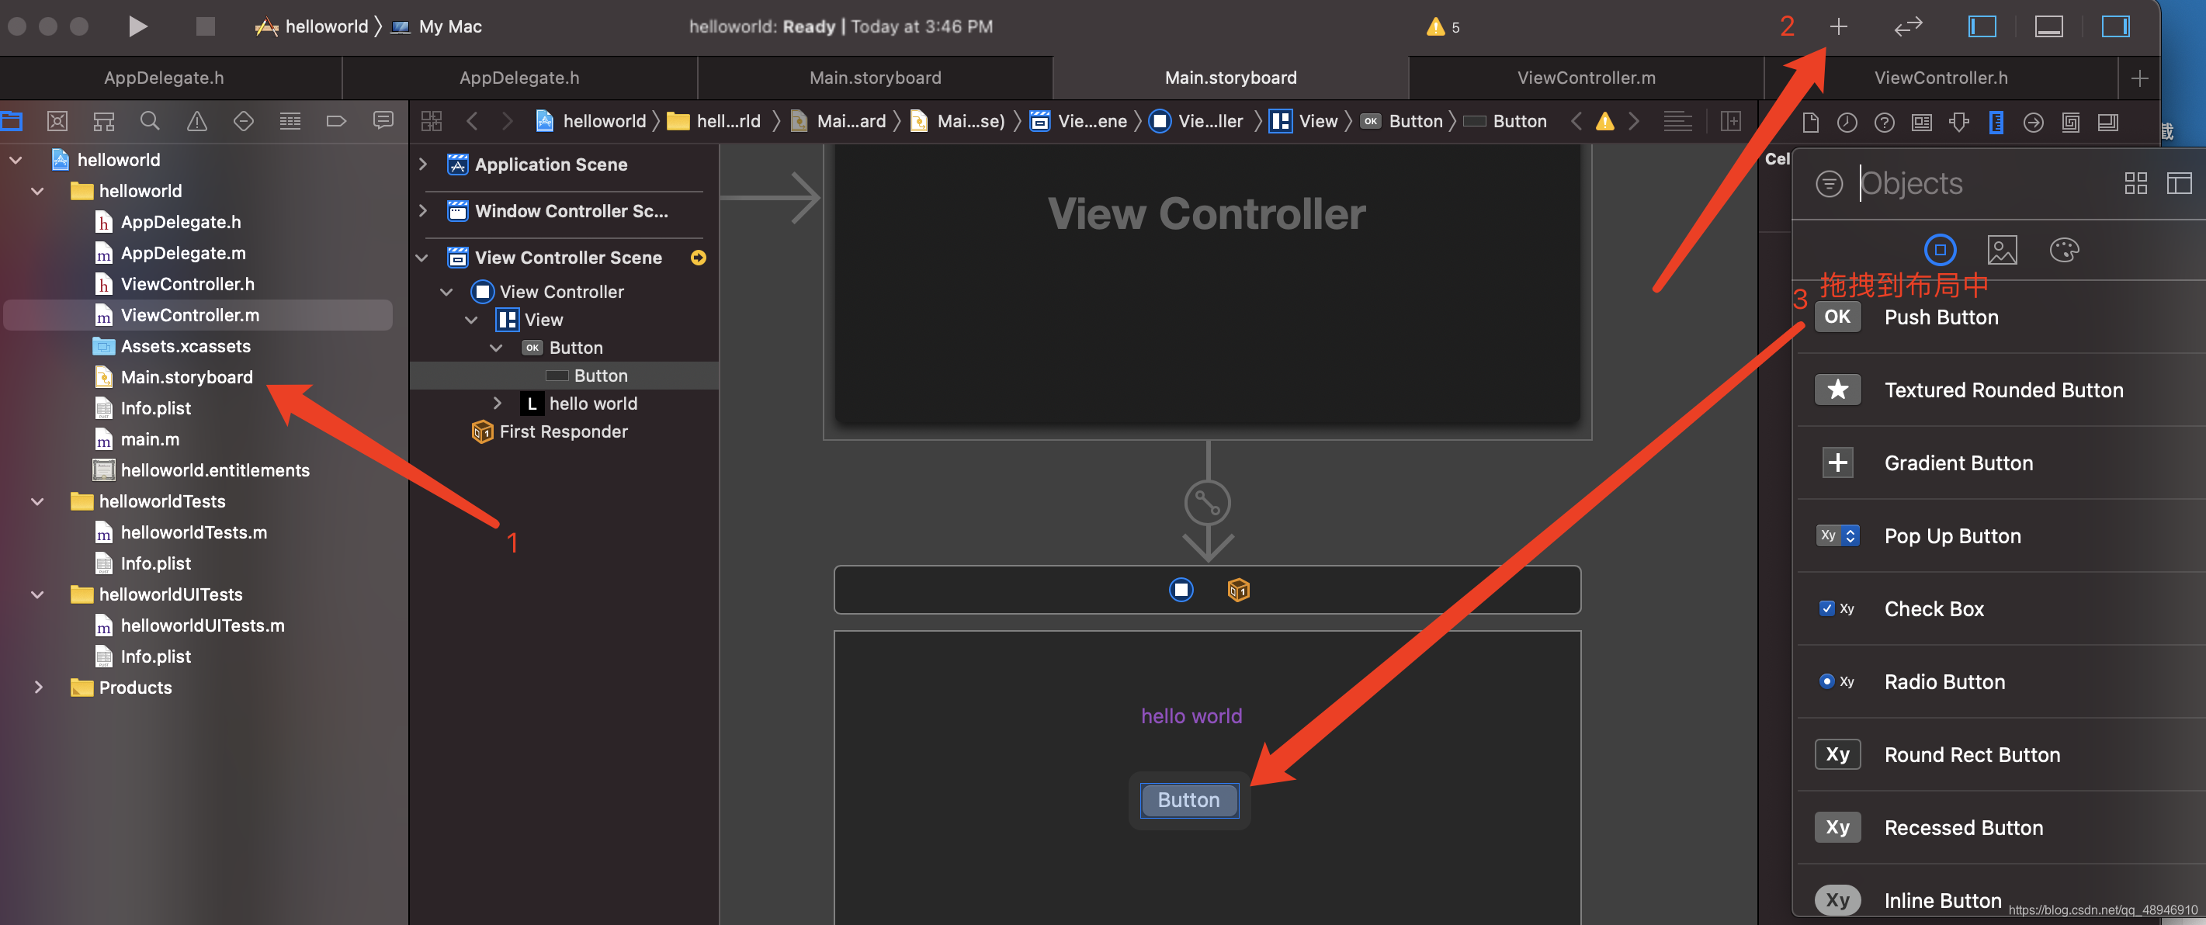
Task: Select AppDelegate.m in project navigator
Action: 183,253
